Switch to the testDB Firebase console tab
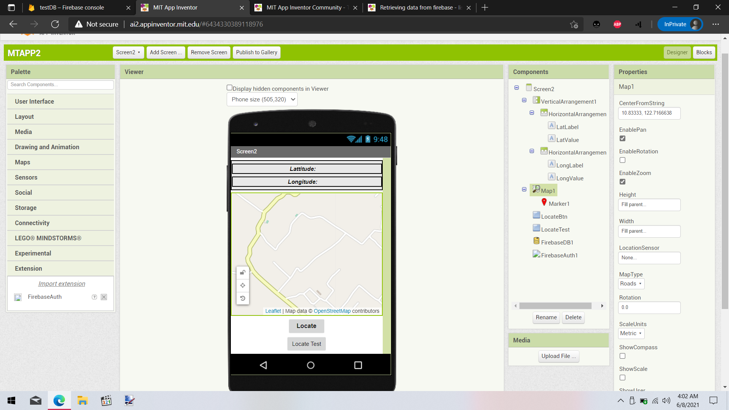The width and height of the screenshot is (729, 410). (72, 8)
